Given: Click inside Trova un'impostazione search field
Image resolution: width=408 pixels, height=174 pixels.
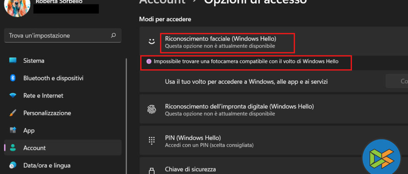Looking at the screenshot, I should (x=58, y=36).
